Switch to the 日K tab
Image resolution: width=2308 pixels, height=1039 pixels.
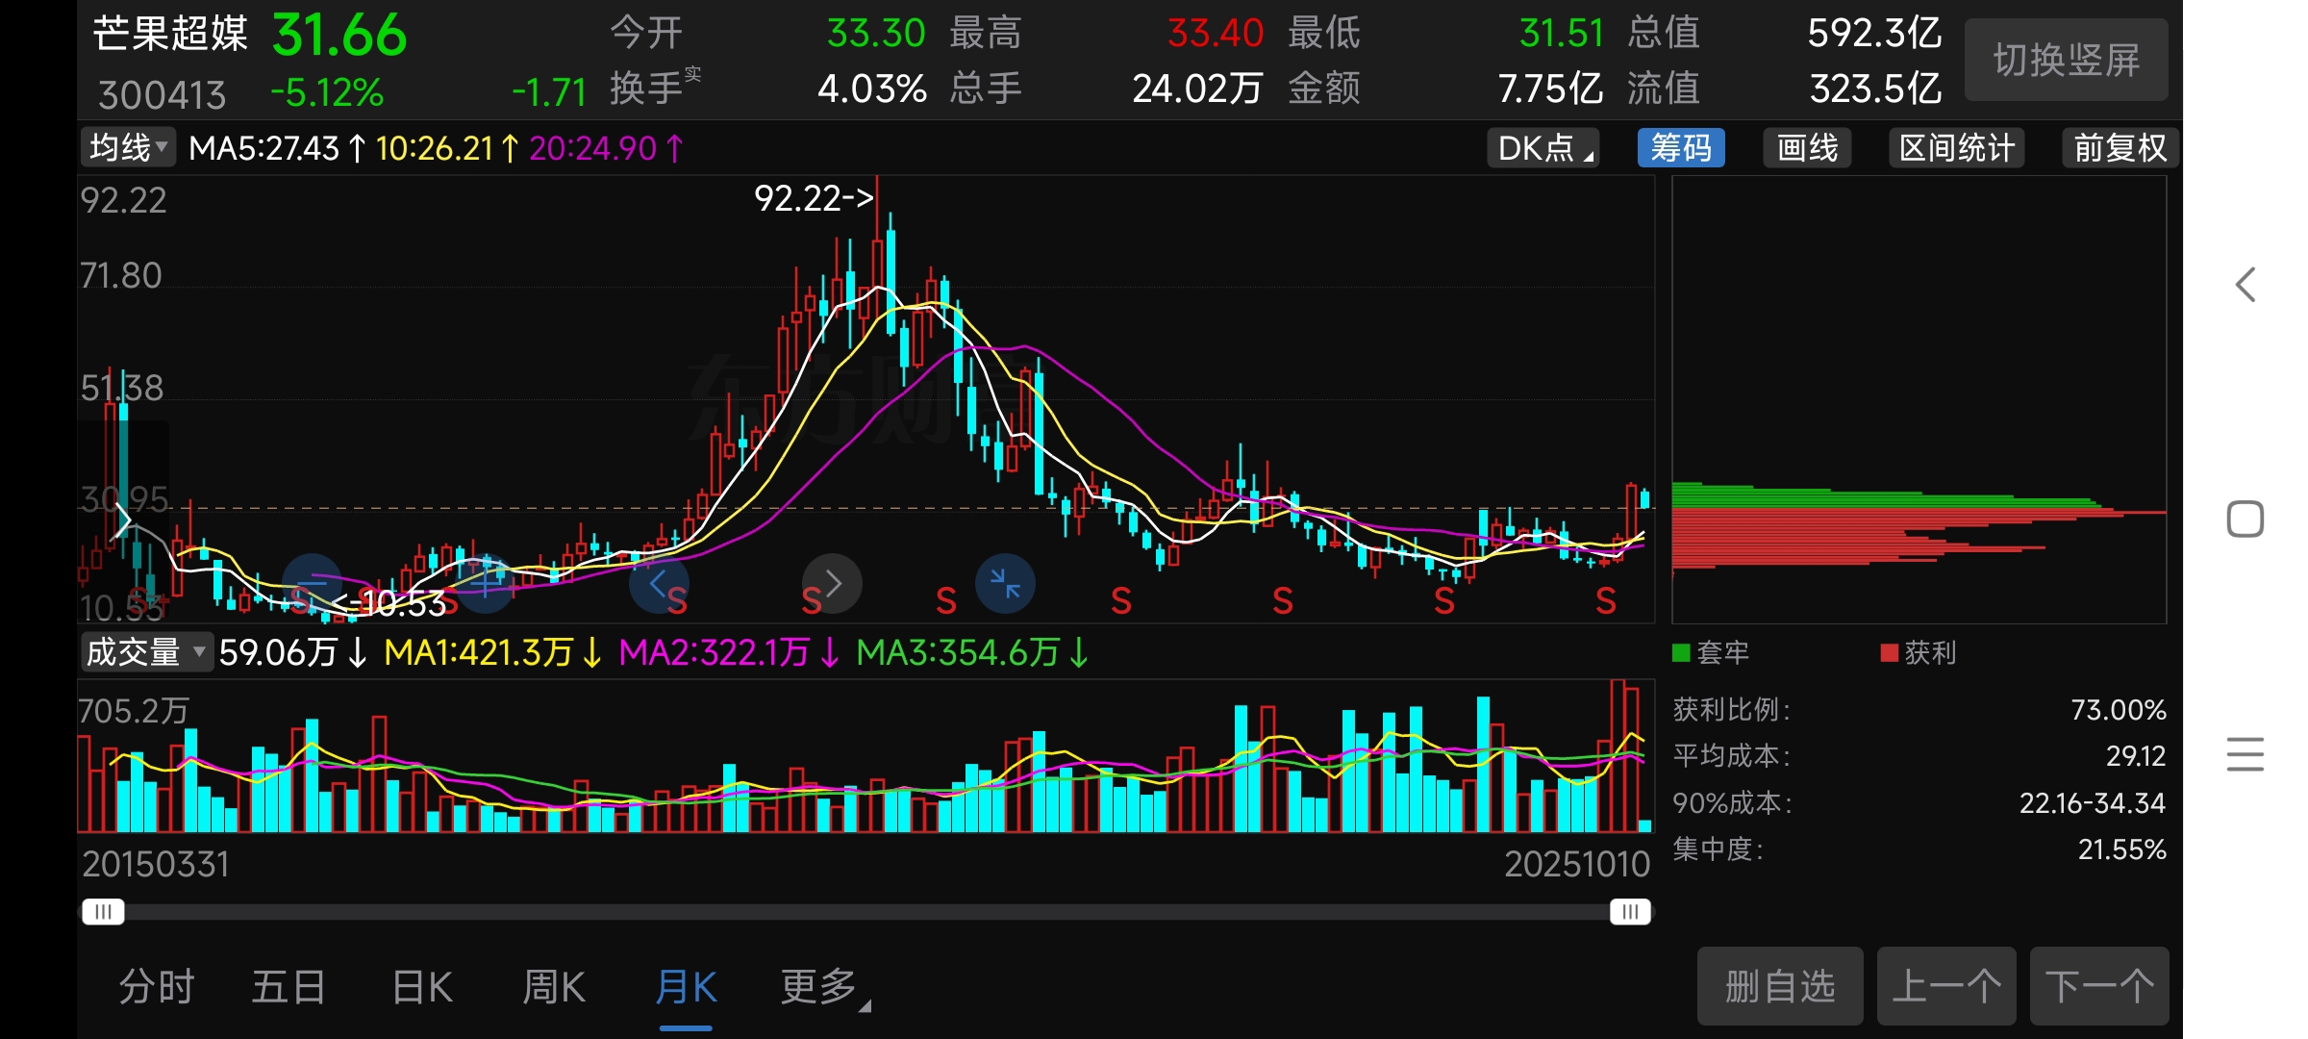pos(421,987)
